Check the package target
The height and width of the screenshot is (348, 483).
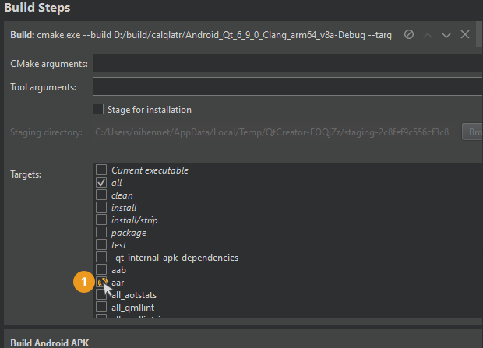(100, 232)
